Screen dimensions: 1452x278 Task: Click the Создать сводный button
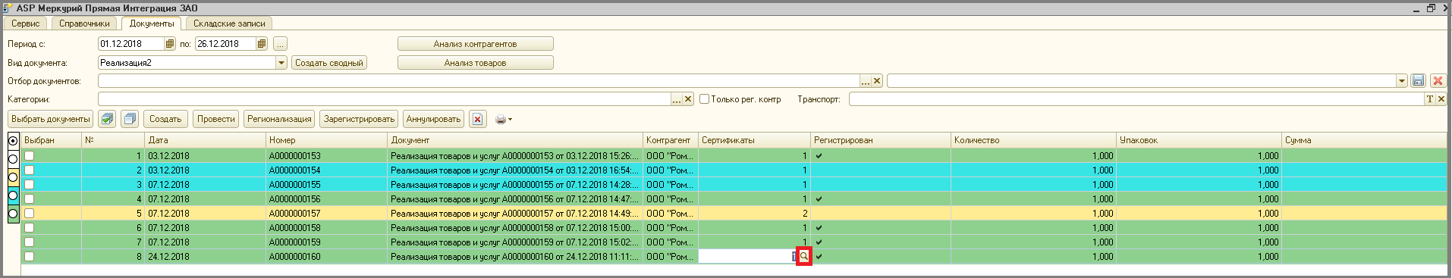tap(329, 63)
